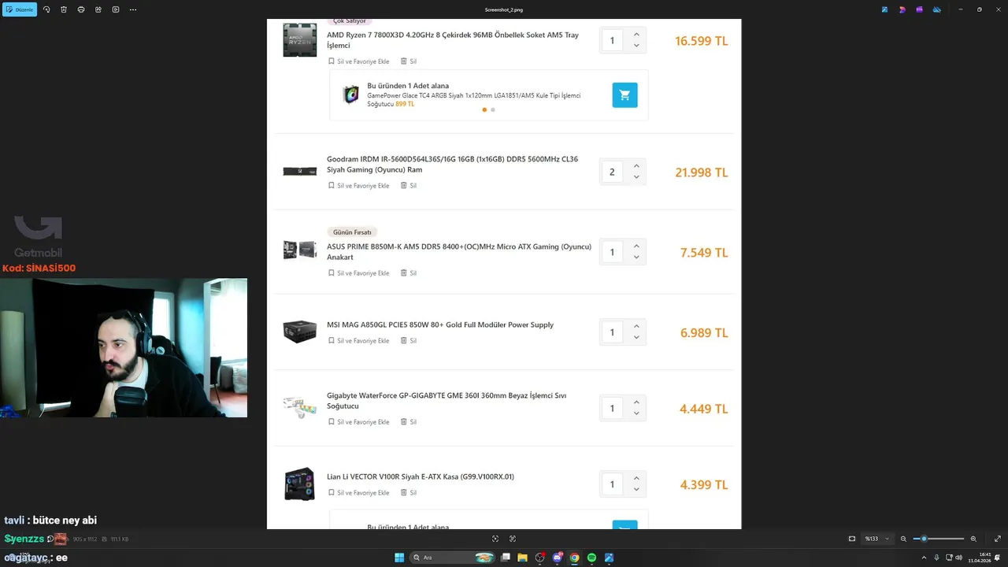Click Sil for Lian Li case
1008x567 pixels.
(409, 493)
